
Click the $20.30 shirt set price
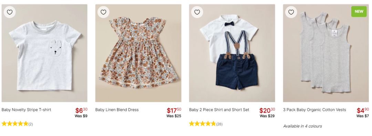[267, 111]
